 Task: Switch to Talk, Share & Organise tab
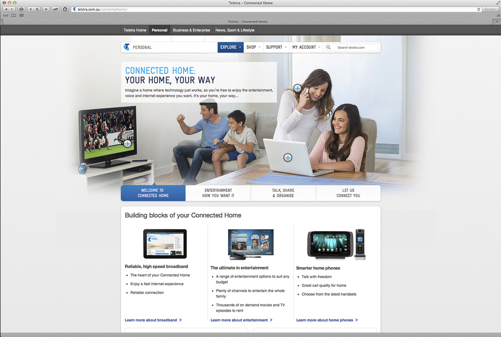click(x=283, y=193)
